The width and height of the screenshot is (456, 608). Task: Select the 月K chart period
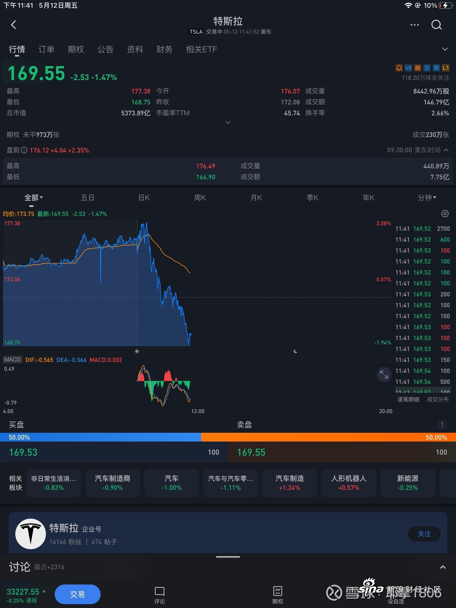coord(256,198)
